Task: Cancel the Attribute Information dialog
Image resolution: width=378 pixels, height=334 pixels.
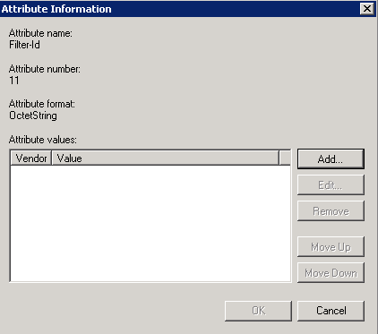Action: (331, 311)
